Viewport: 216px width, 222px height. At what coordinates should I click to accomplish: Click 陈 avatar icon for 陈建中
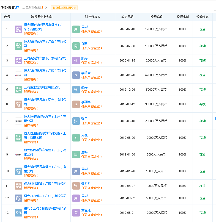coord(76,46)
